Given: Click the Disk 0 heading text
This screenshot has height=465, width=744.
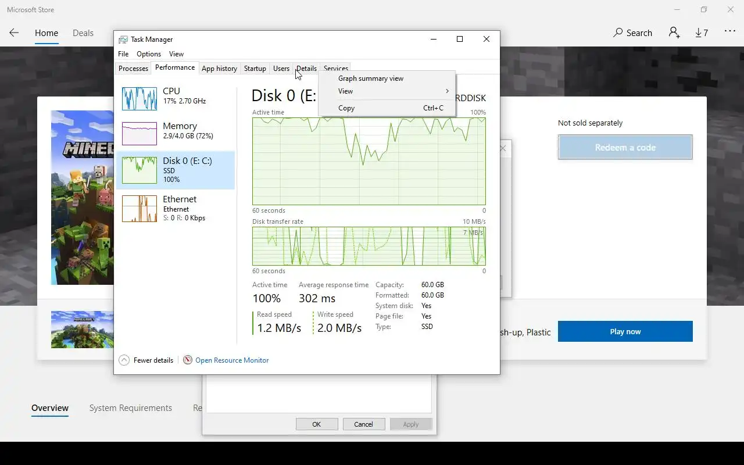Looking at the screenshot, I should (x=284, y=96).
